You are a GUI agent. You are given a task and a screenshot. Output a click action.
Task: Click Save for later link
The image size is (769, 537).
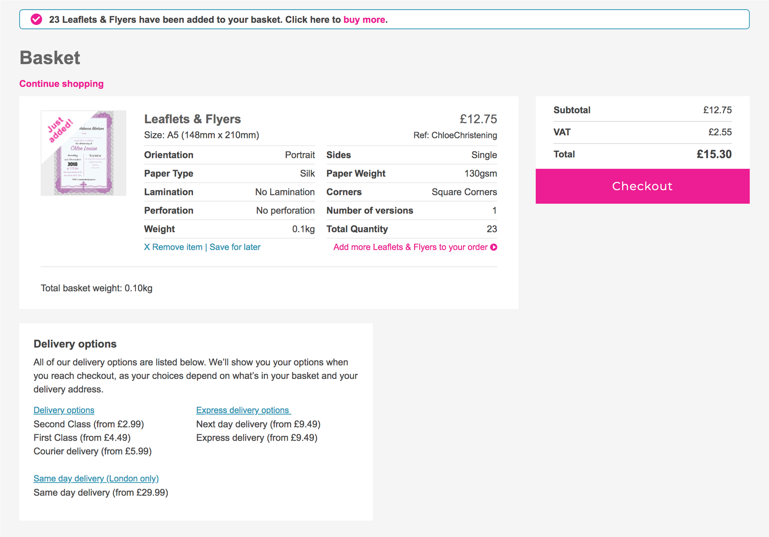(235, 247)
